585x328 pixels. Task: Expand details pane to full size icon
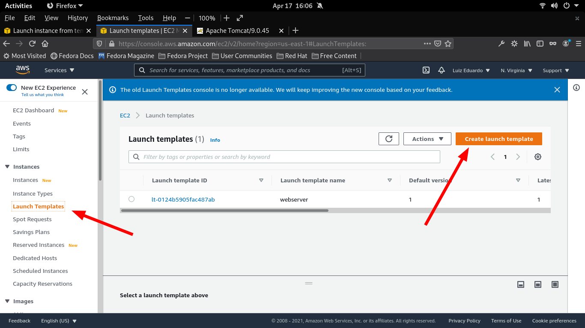point(555,284)
